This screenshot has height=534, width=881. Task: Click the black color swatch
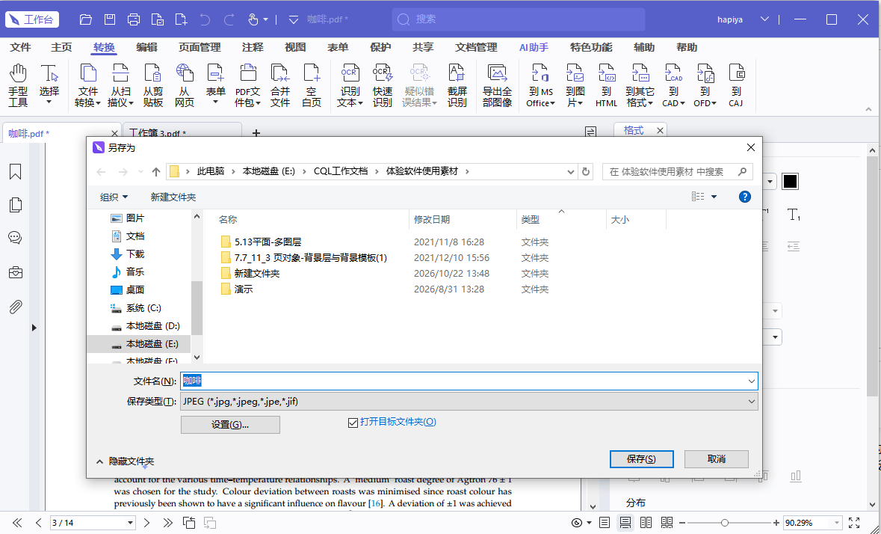790,182
